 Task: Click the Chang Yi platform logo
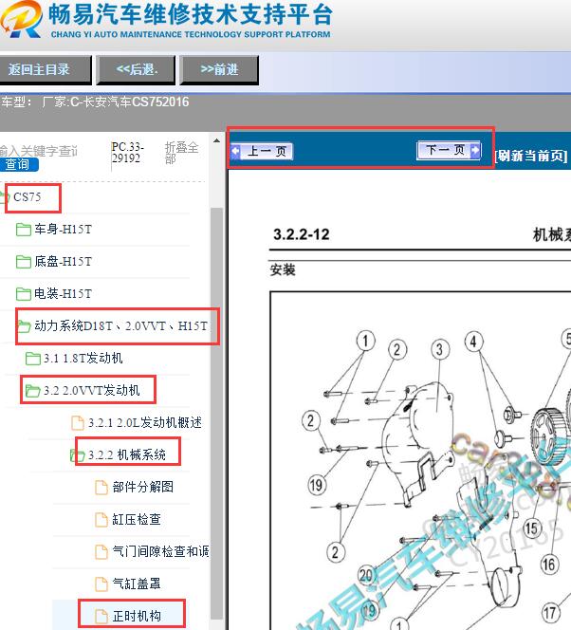click(21, 19)
